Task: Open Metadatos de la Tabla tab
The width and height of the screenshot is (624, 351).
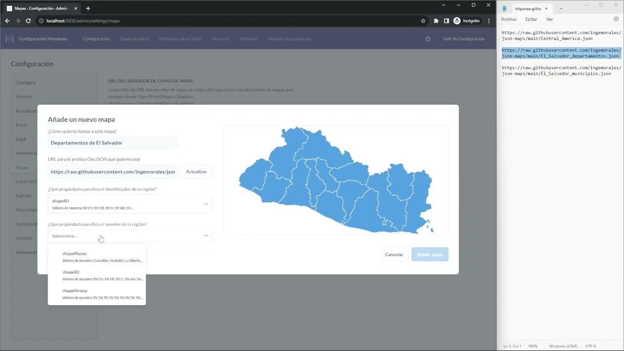Action: (180, 39)
